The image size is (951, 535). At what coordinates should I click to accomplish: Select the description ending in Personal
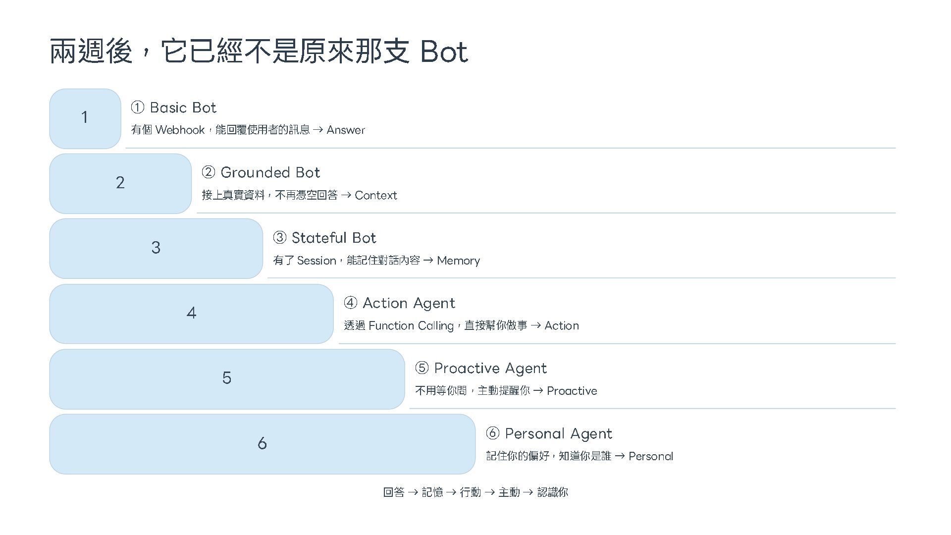coord(580,456)
